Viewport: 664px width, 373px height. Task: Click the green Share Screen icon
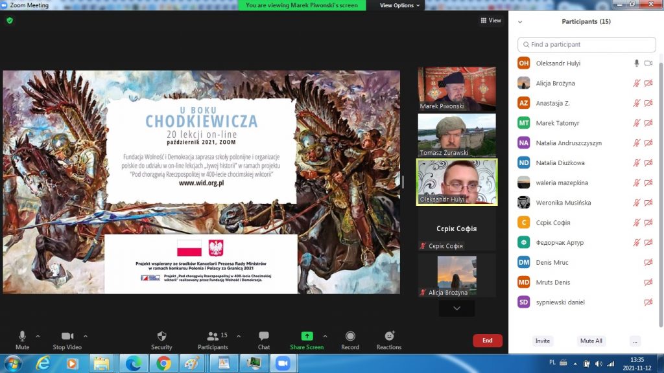click(x=307, y=336)
